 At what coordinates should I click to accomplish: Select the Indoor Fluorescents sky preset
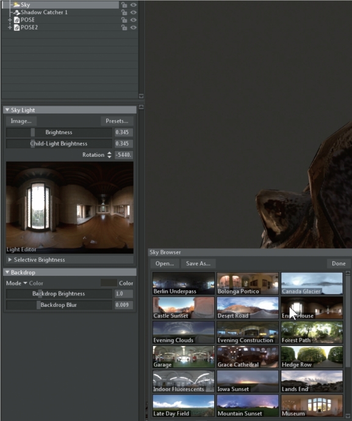(184, 381)
